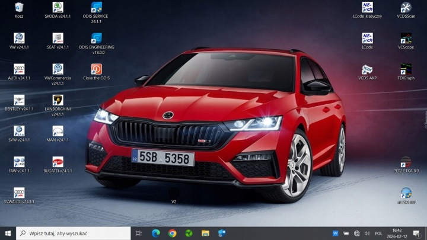Open Google Chrome from the taskbar
The height and width of the screenshot is (240, 427).
(x=172, y=233)
